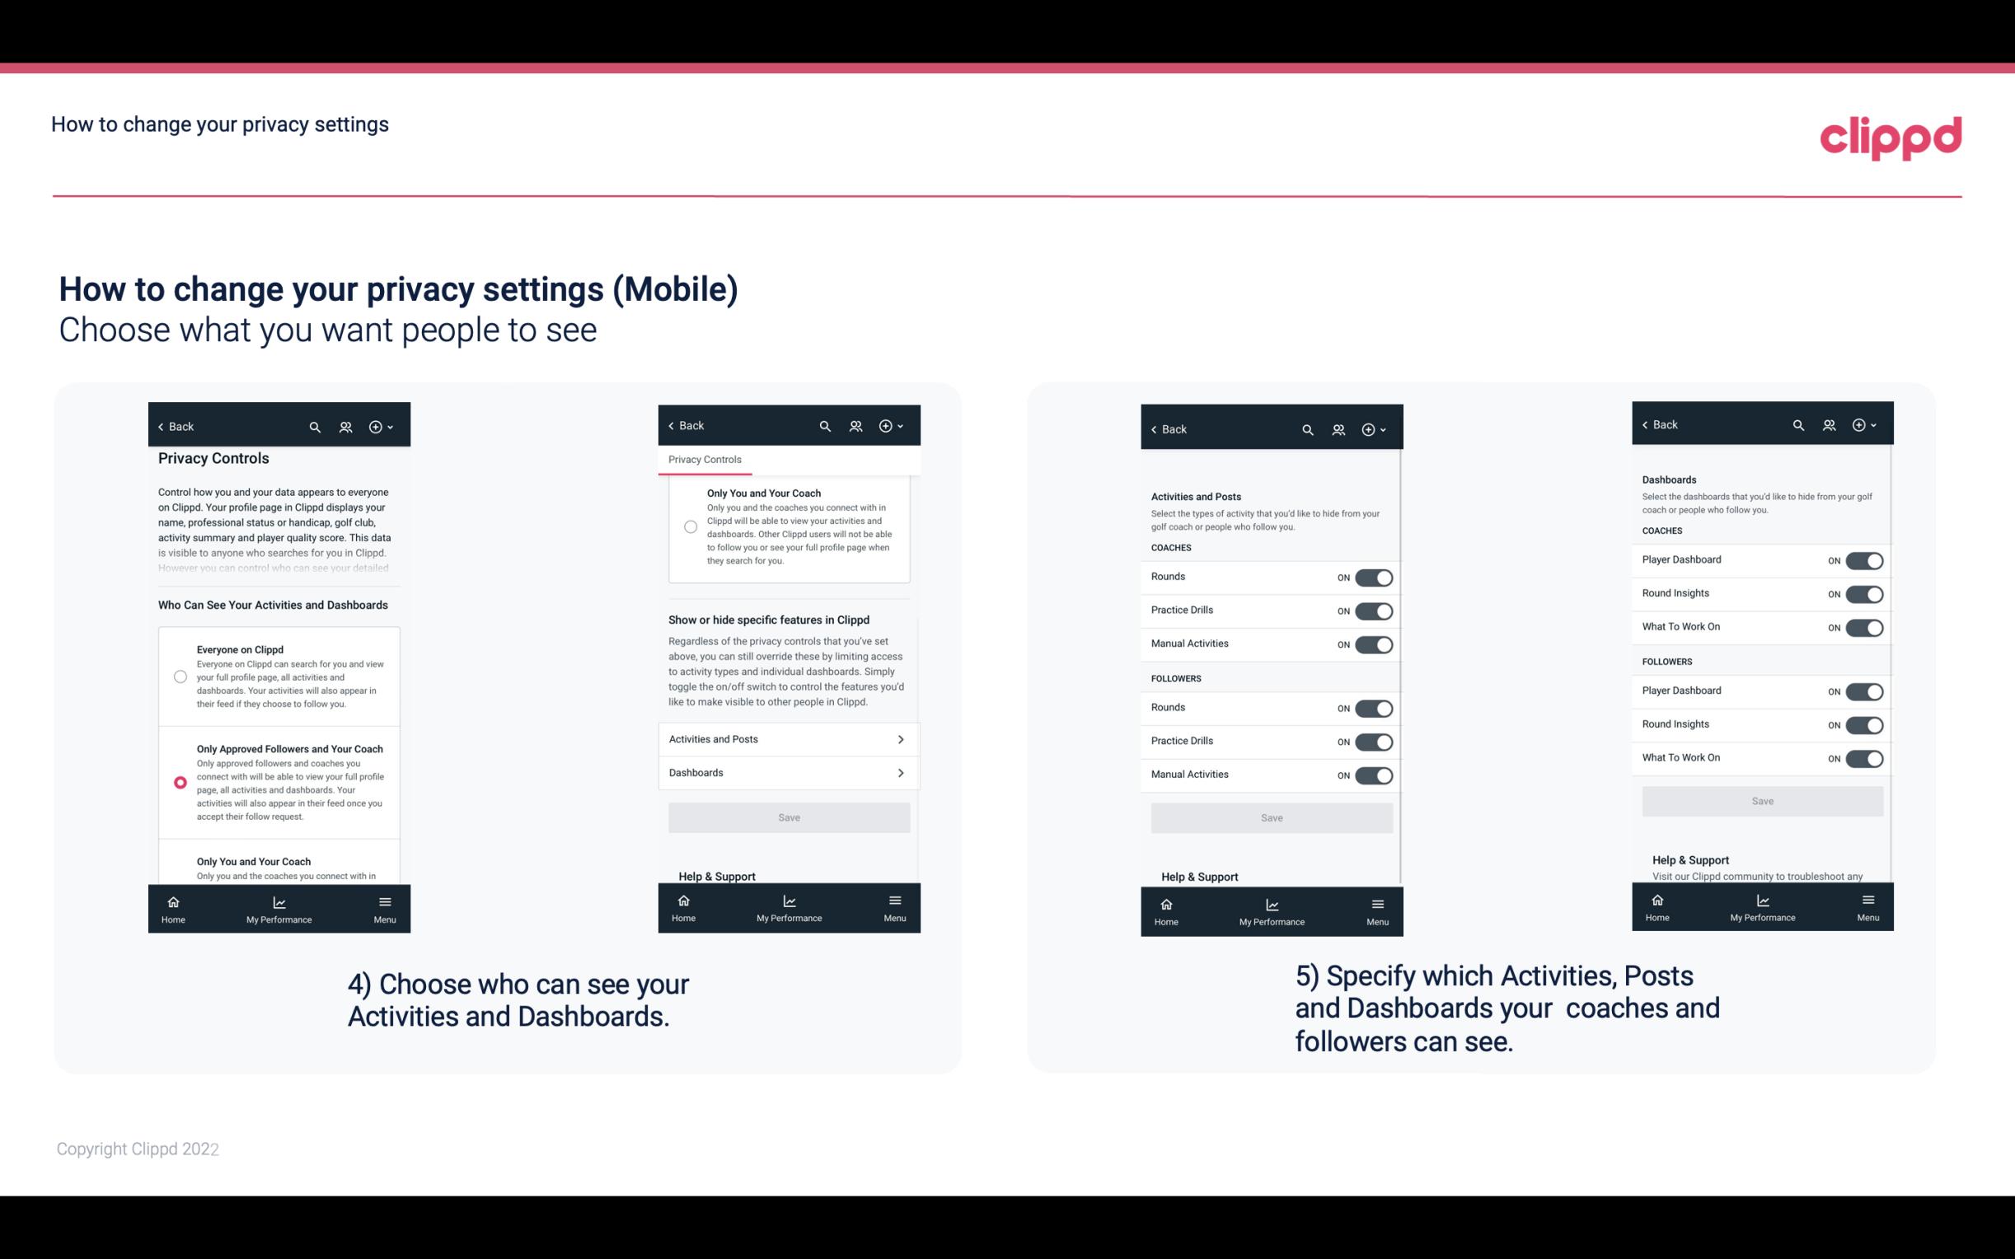The width and height of the screenshot is (2015, 1259).
Task: Click the profile icon in top bar
Action: pos(345,427)
